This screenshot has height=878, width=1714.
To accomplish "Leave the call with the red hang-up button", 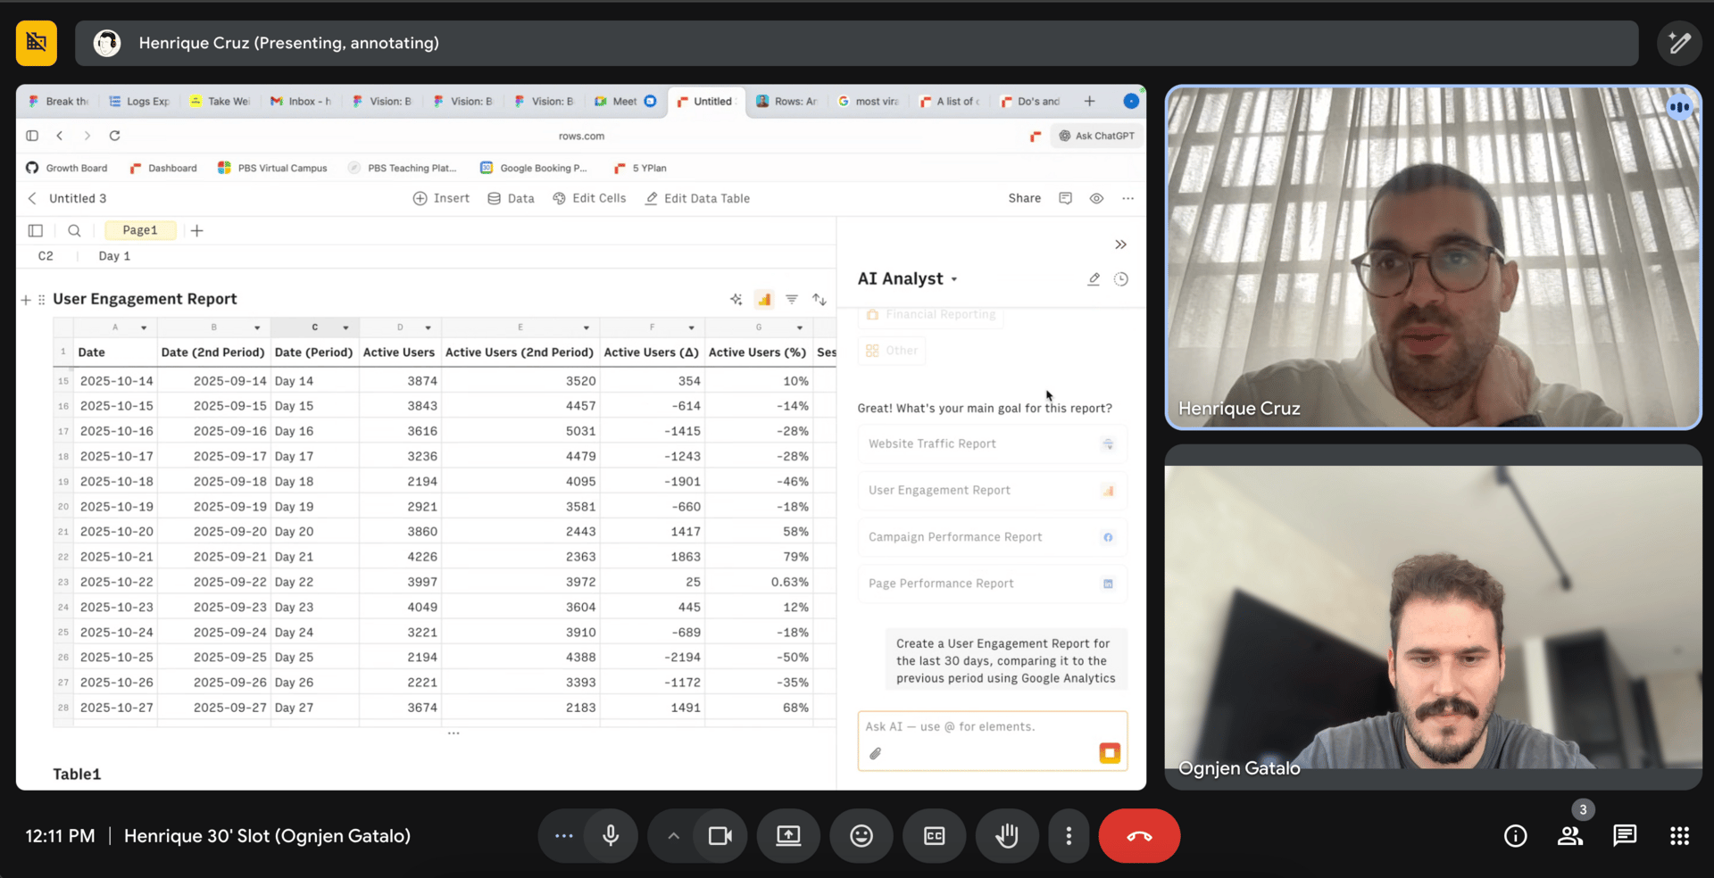I will 1139,836.
